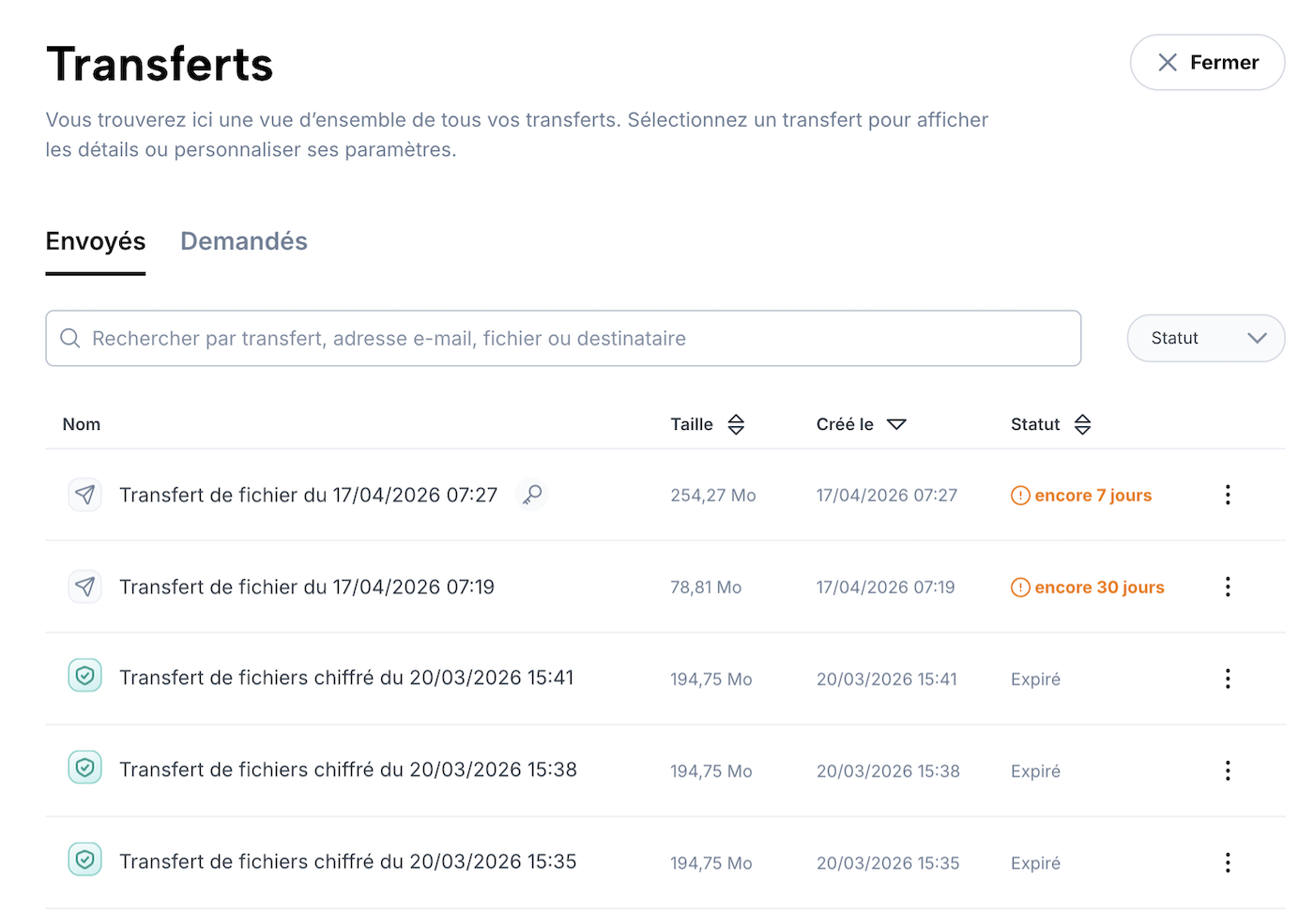Click the encore 30 jours status
This screenshot has height=917, width=1314.
tap(1100, 588)
